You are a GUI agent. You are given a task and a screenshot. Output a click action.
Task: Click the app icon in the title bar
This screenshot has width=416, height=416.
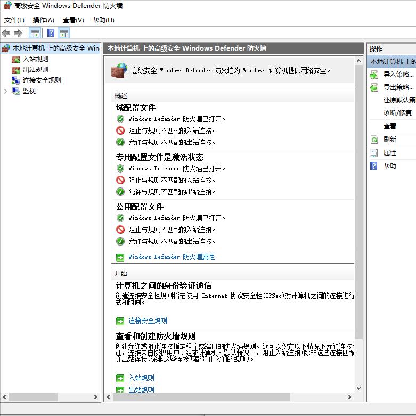click(7, 5)
